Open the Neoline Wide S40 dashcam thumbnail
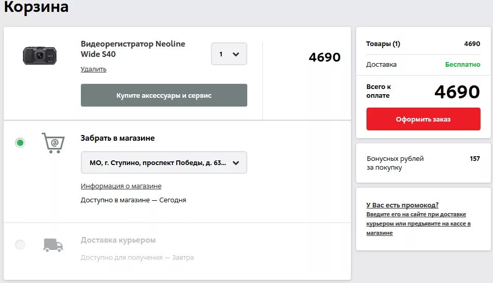The height and width of the screenshot is (283, 493). pyautogui.click(x=39, y=55)
